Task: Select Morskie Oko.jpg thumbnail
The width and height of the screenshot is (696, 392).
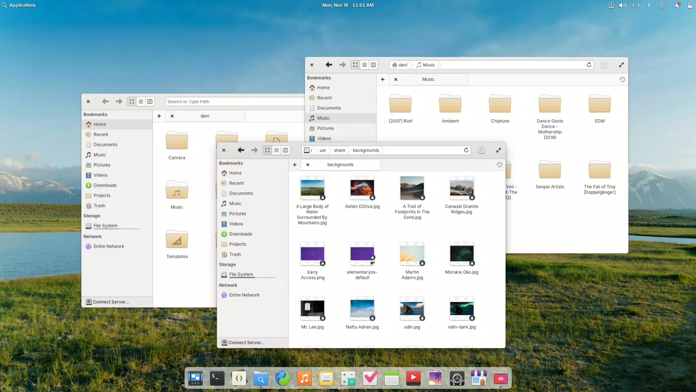Action: [462, 254]
